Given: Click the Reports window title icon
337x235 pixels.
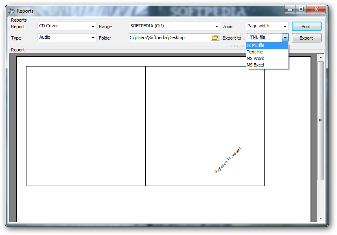Looking at the screenshot, I should pyautogui.click(x=11, y=11).
